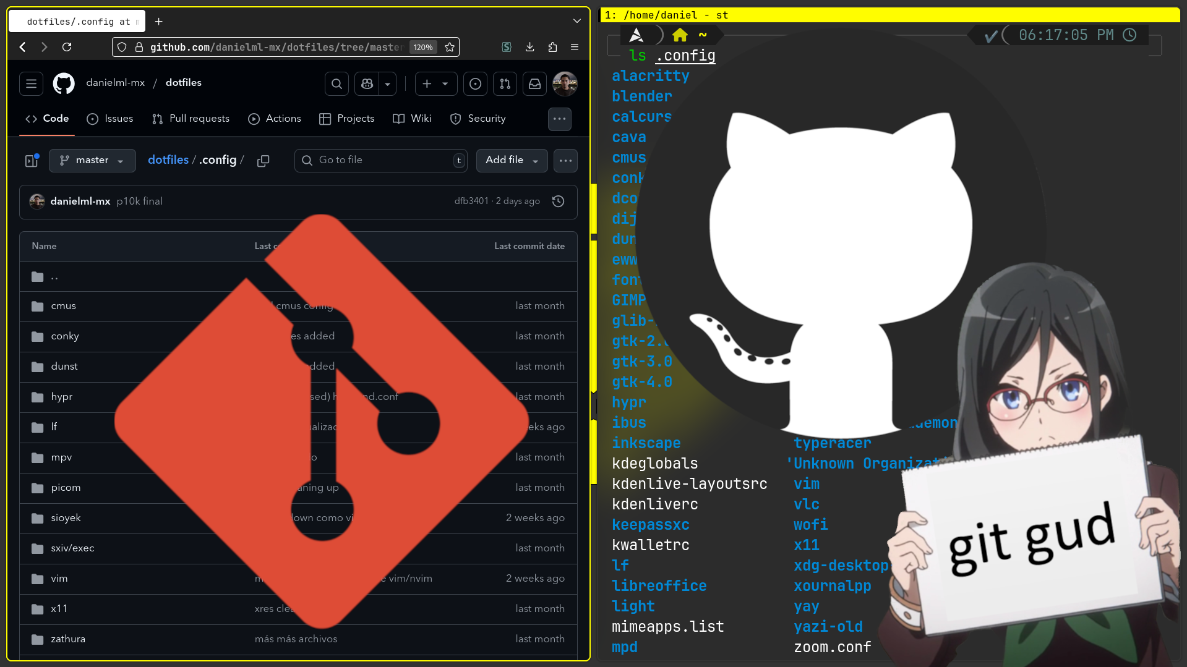
Task: View commit history clock icon
Action: [558, 202]
